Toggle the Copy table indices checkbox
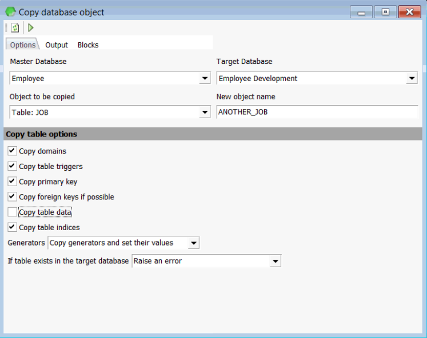 pos(13,227)
